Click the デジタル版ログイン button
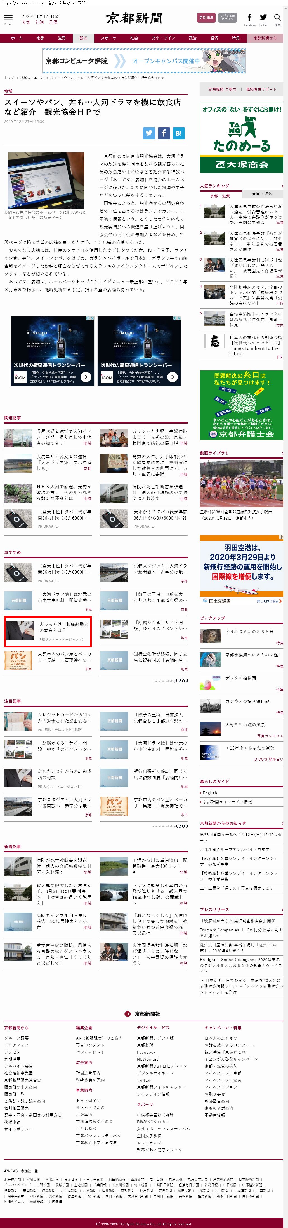This screenshot has width=288, height=1228. [x=228, y=18]
